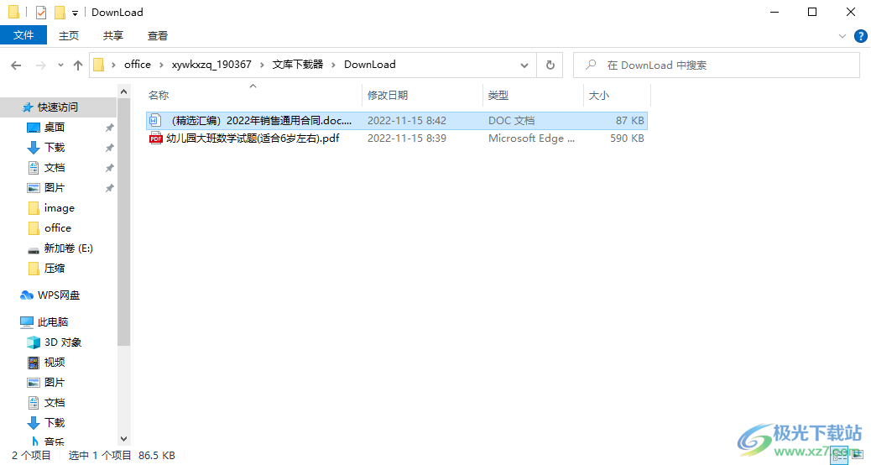Click WPS网盘 cloud icon

coord(27,295)
